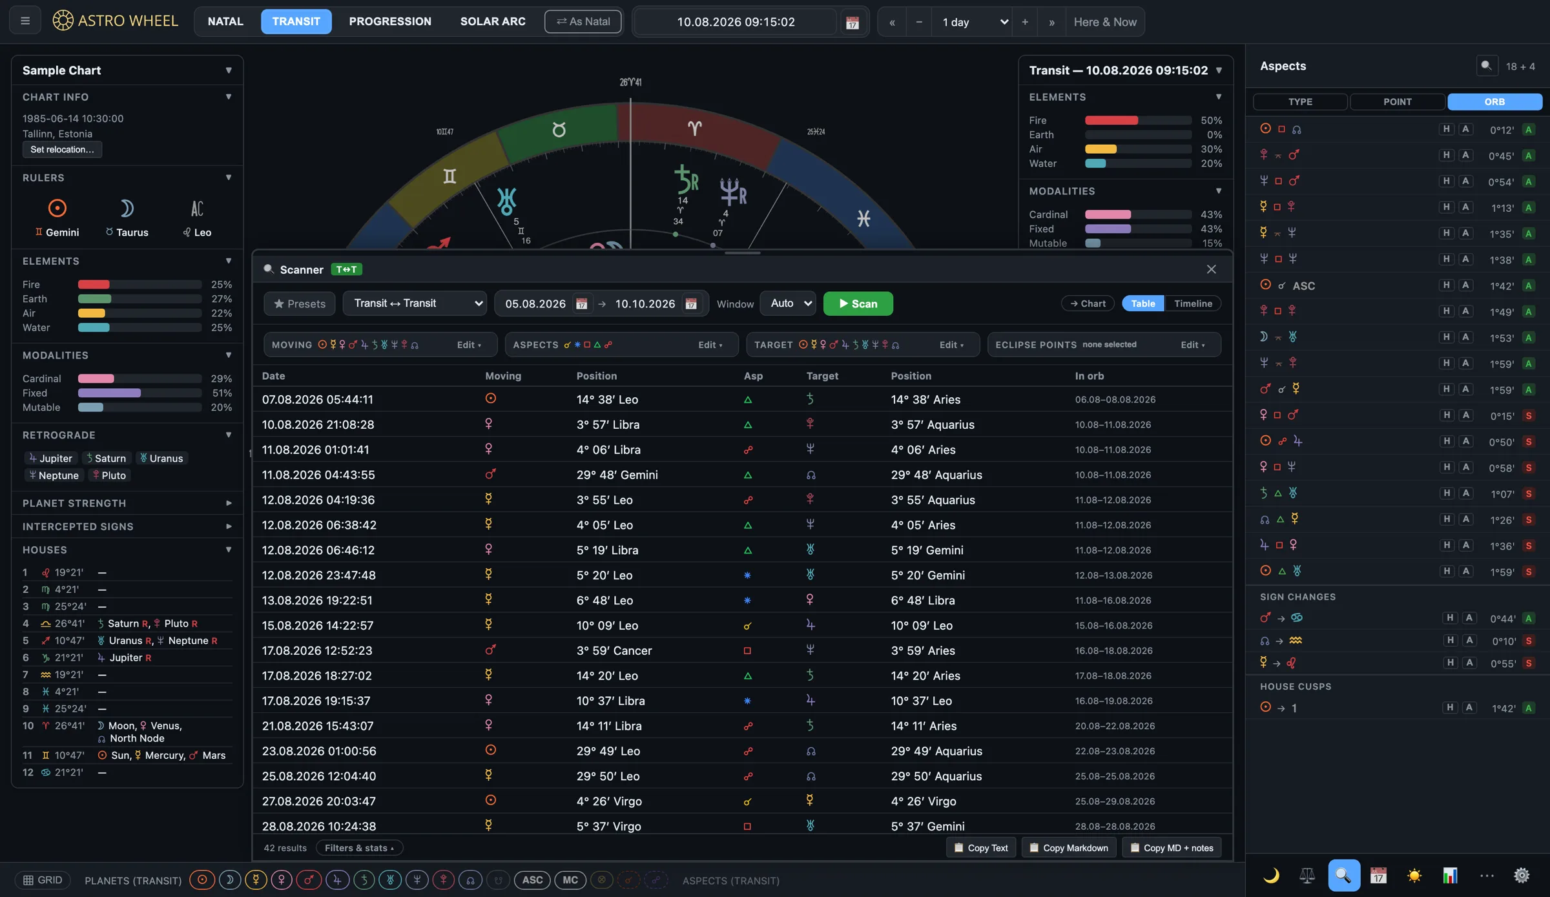Viewport: 1550px width, 897px height.
Task: Expand the Intercepted Signs section
Action: click(127, 526)
